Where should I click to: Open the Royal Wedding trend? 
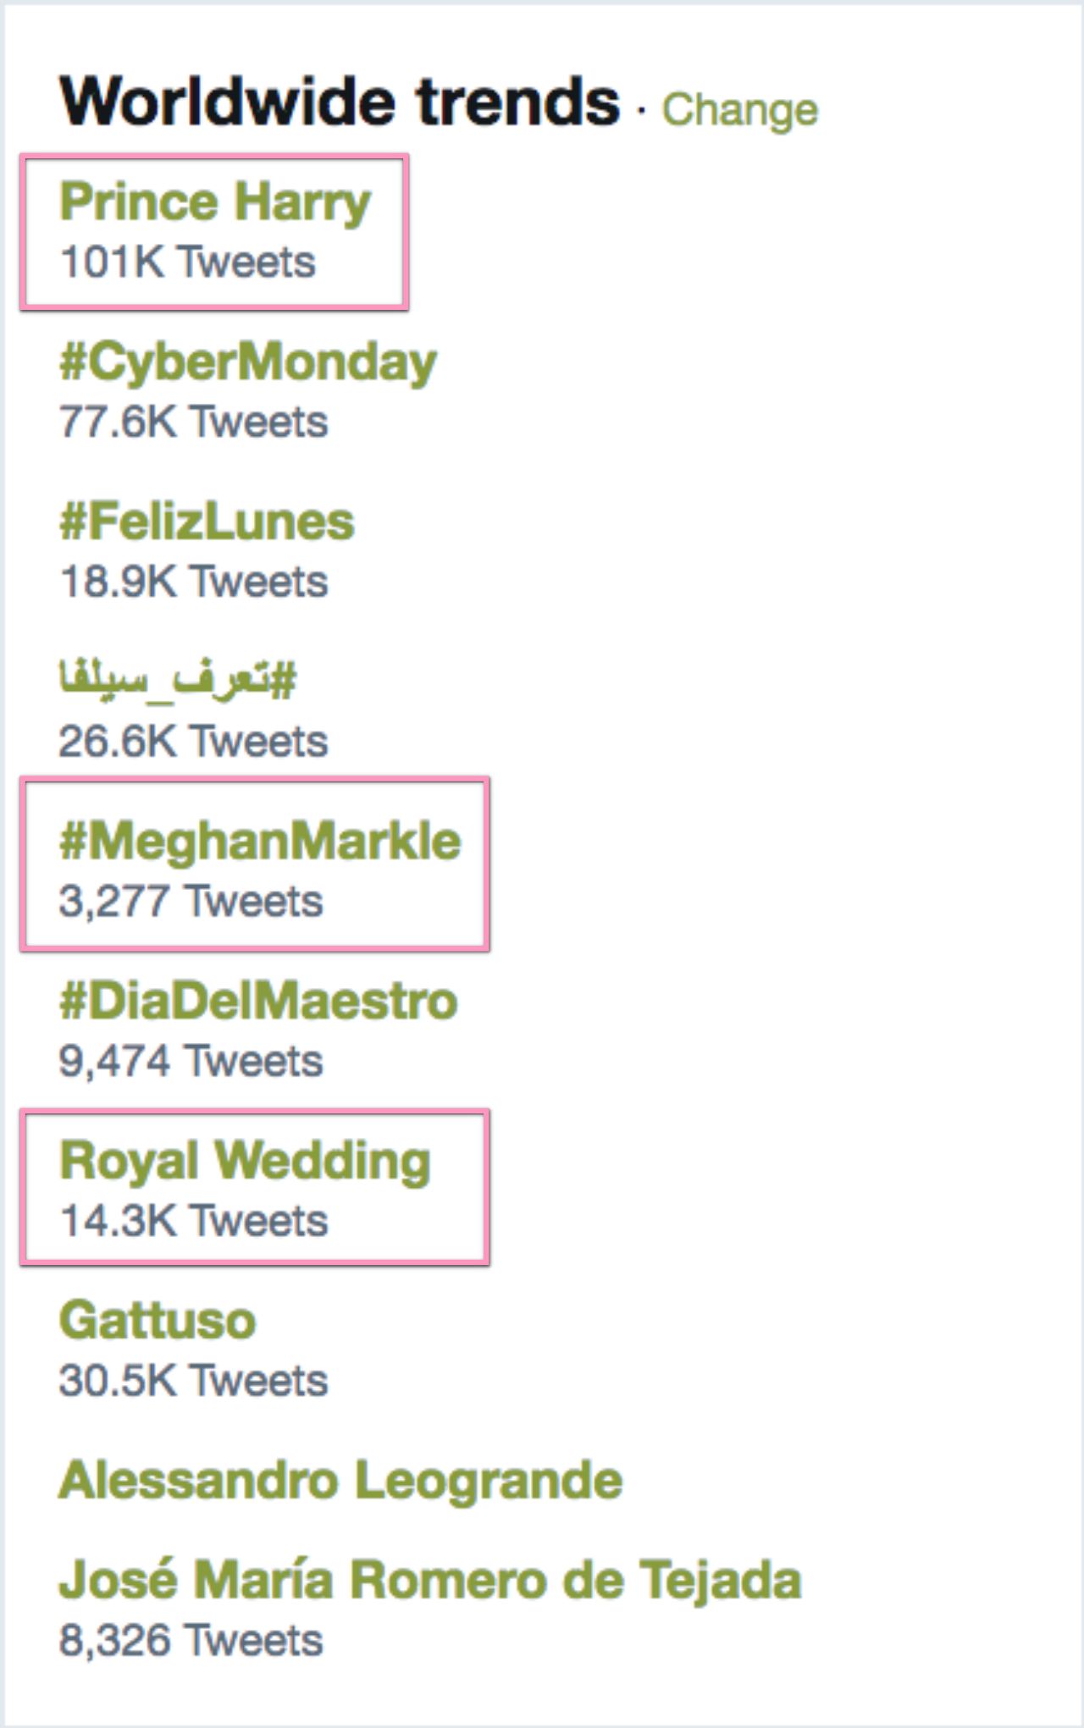245,1161
